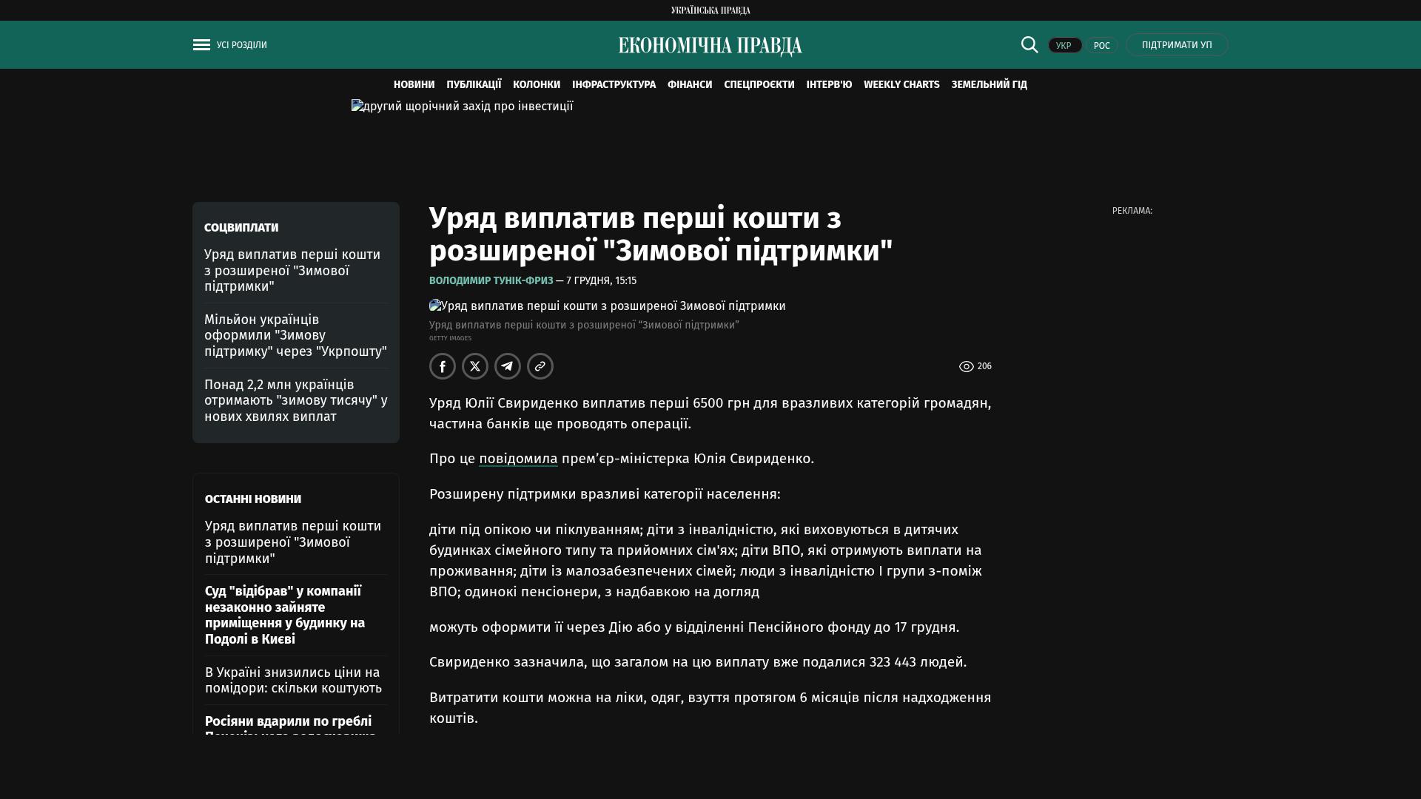This screenshot has width=1421, height=799.
Task: Switch language to РОС
Action: click(1101, 45)
